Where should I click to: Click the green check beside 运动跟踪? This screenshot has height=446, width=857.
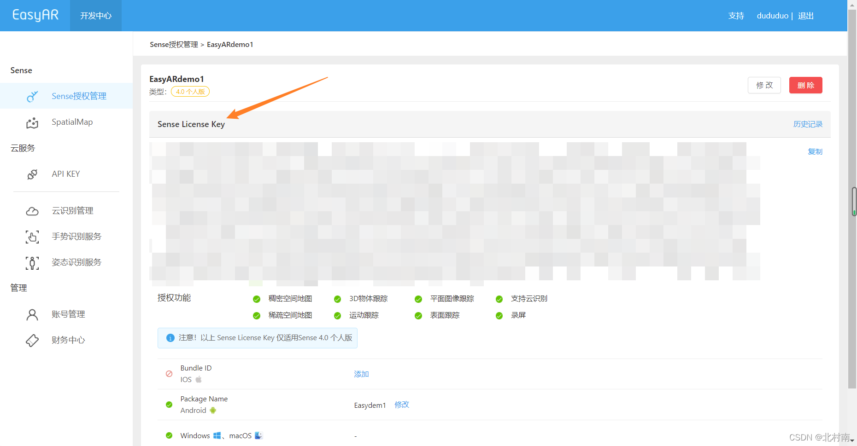coord(337,316)
